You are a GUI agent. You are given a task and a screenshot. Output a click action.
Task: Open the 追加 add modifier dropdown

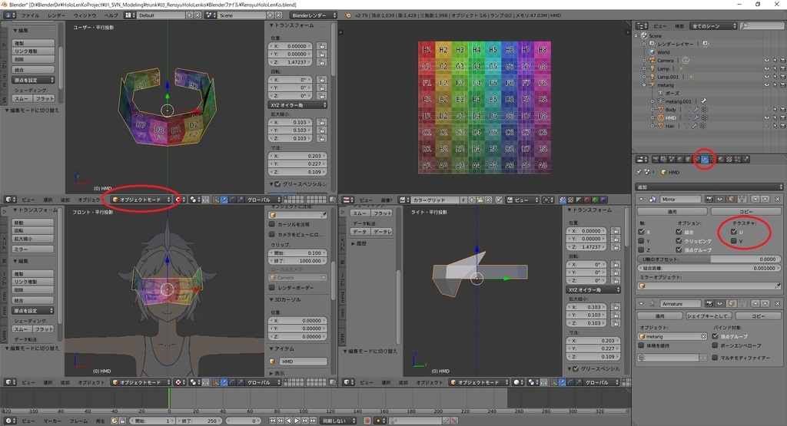(x=709, y=187)
